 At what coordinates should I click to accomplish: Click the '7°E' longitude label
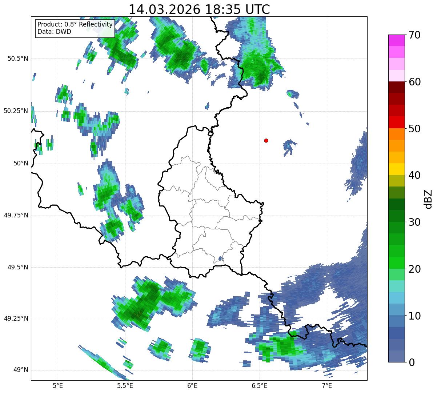pos(327,385)
